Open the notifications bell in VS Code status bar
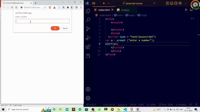The image size is (200, 112). tap(196, 105)
